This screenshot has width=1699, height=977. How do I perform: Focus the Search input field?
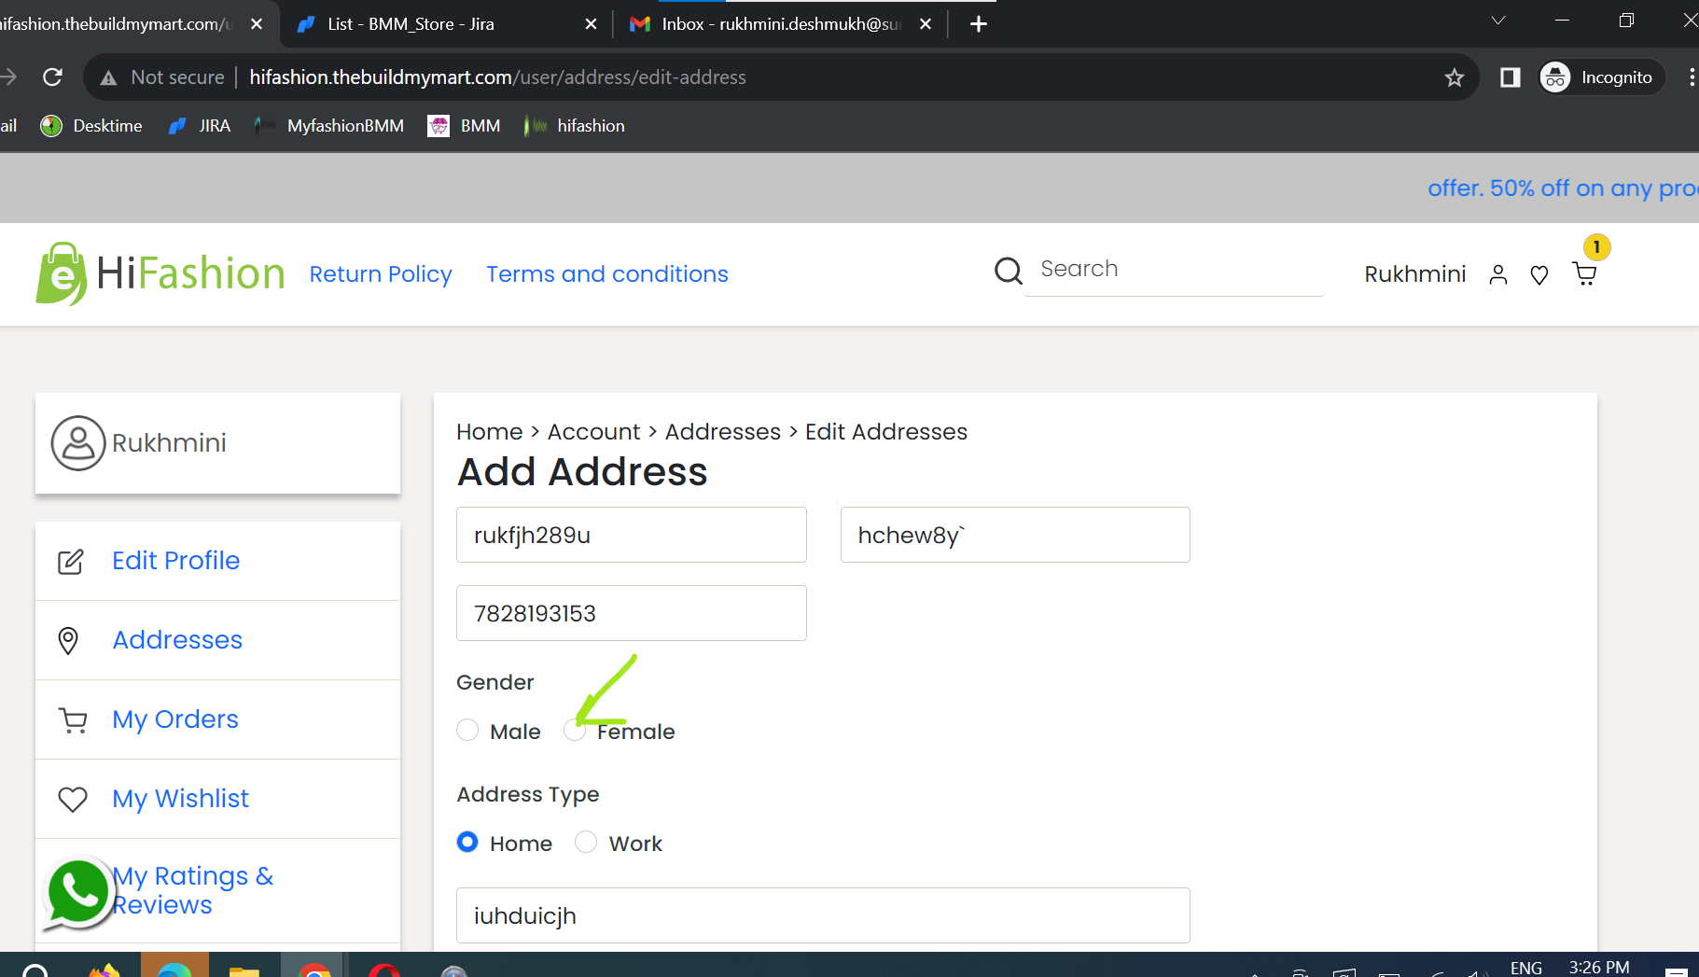pyautogui.click(x=1174, y=269)
